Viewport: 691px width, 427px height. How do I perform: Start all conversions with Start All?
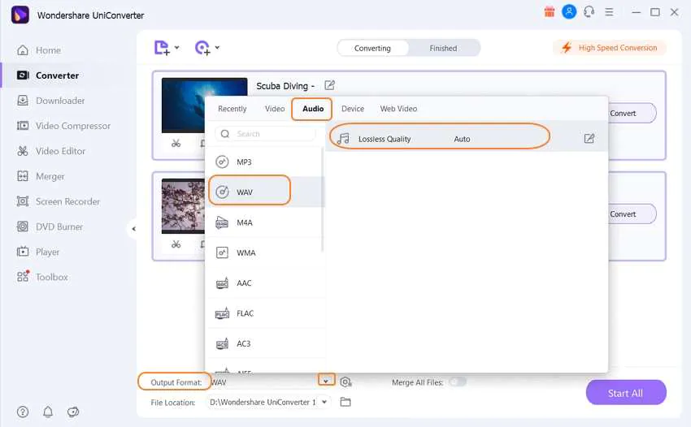[626, 393]
